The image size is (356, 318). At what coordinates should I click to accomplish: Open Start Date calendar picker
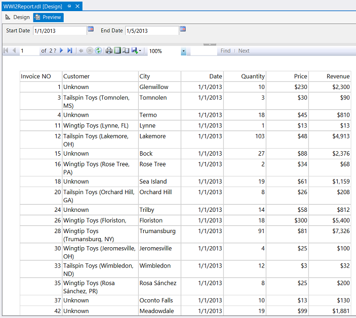(x=91, y=29)
